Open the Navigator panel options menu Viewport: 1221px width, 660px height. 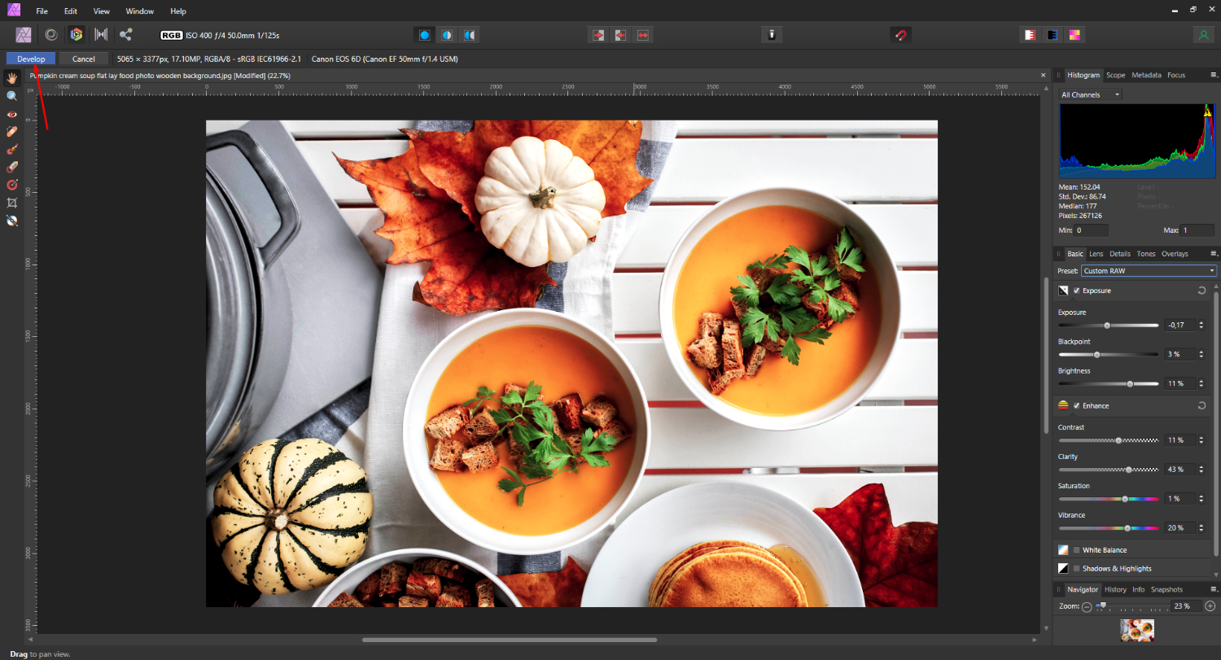click(1213, 589)
